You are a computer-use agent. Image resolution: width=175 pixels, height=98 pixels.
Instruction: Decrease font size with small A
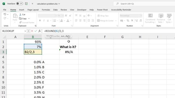[x=70, y=16]
